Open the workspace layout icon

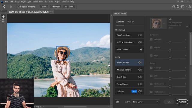pos(183,7)
